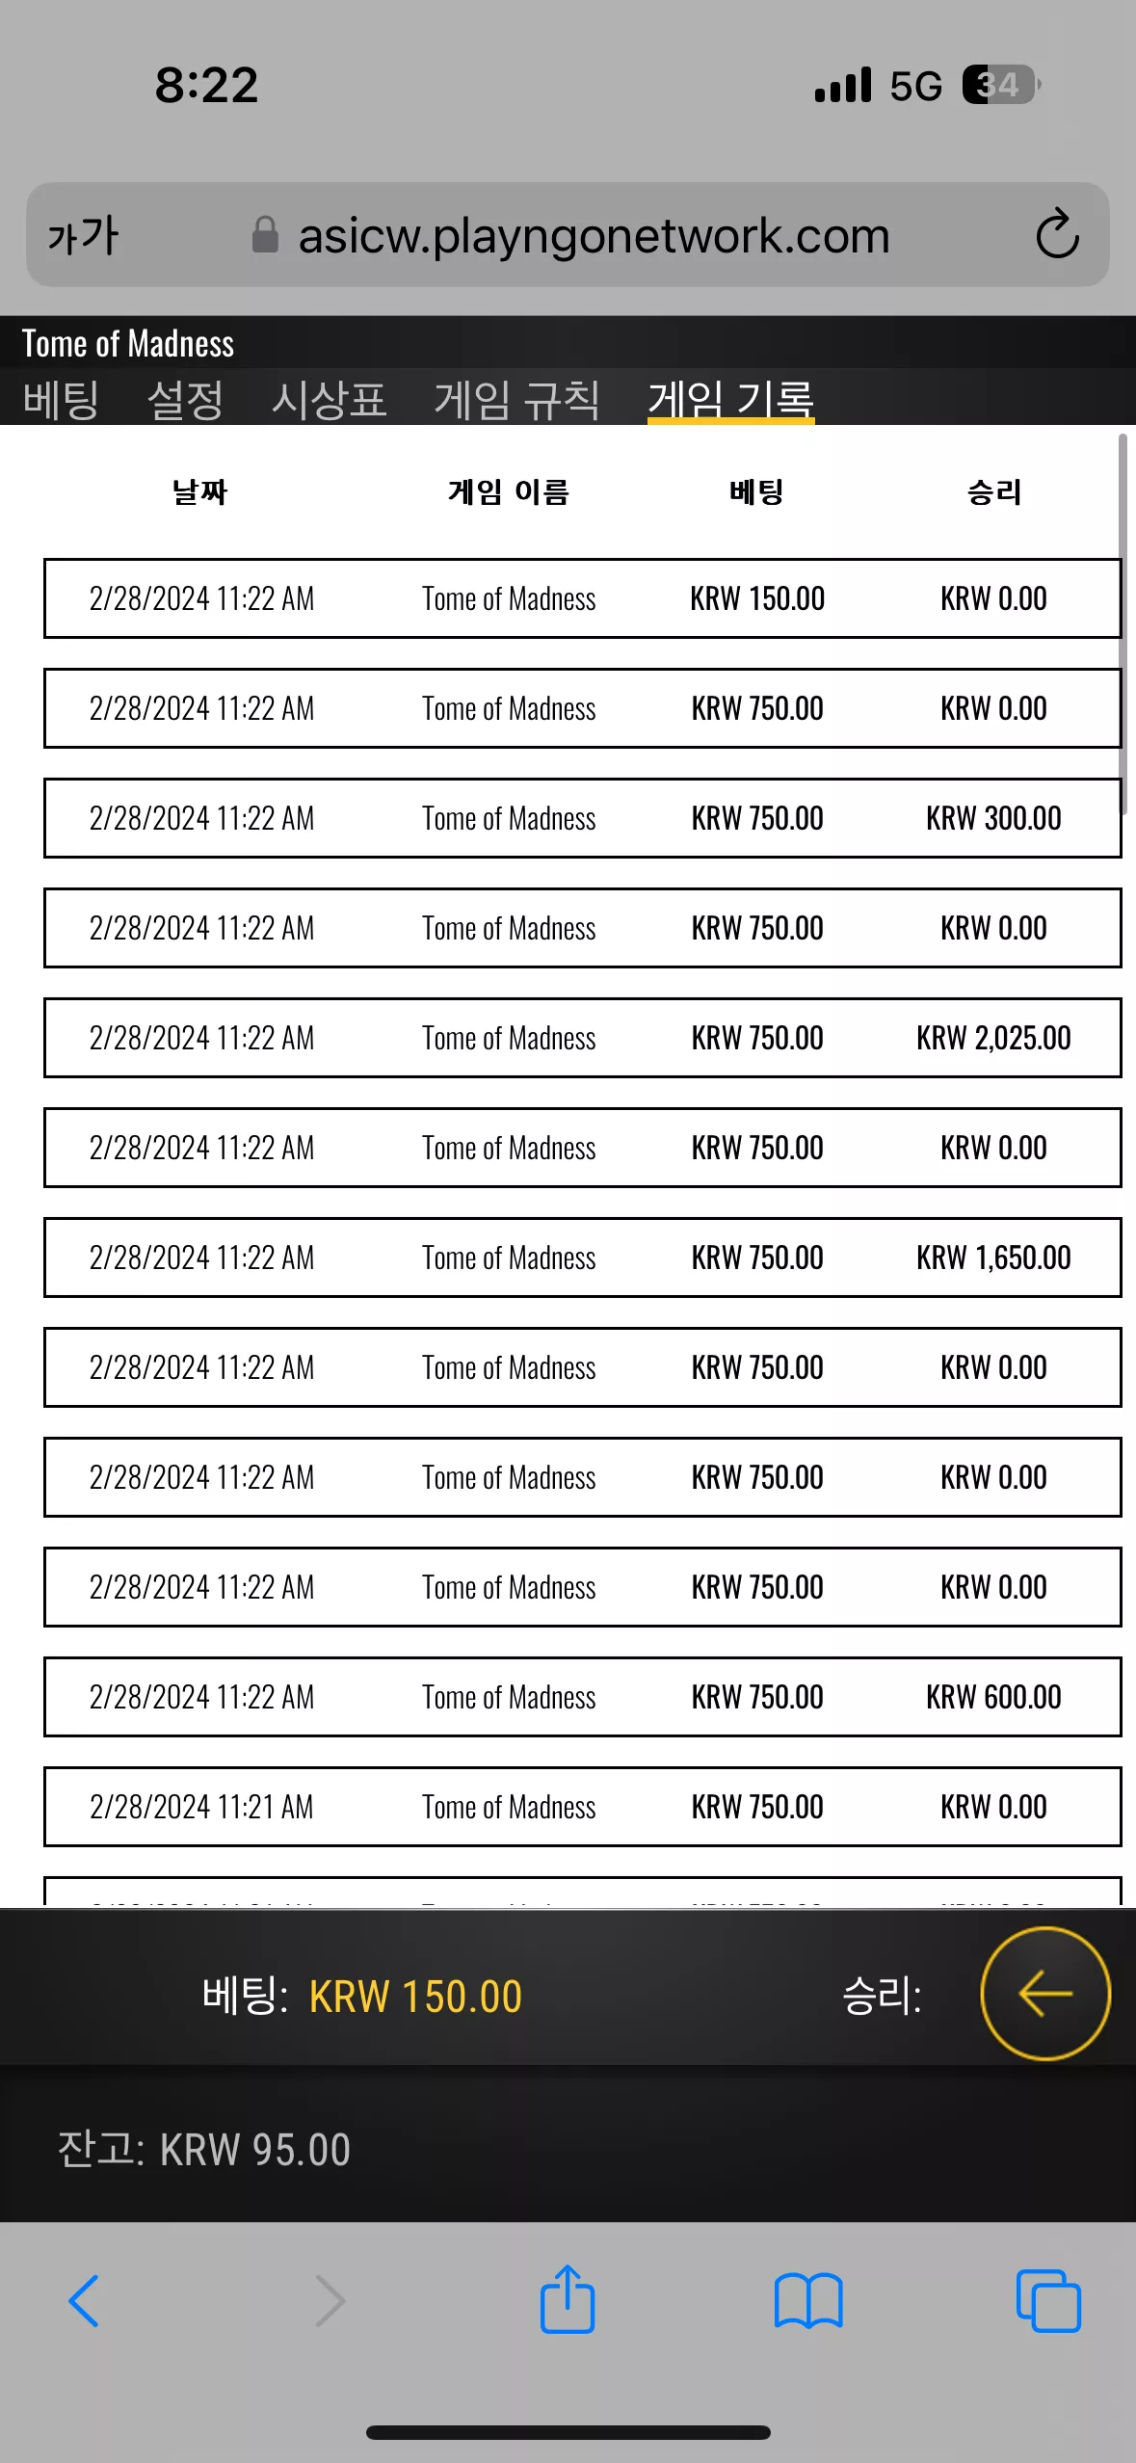Switch to the 설정 tab
Screen dimensions: 1136x2463
[x=185, y=399]
